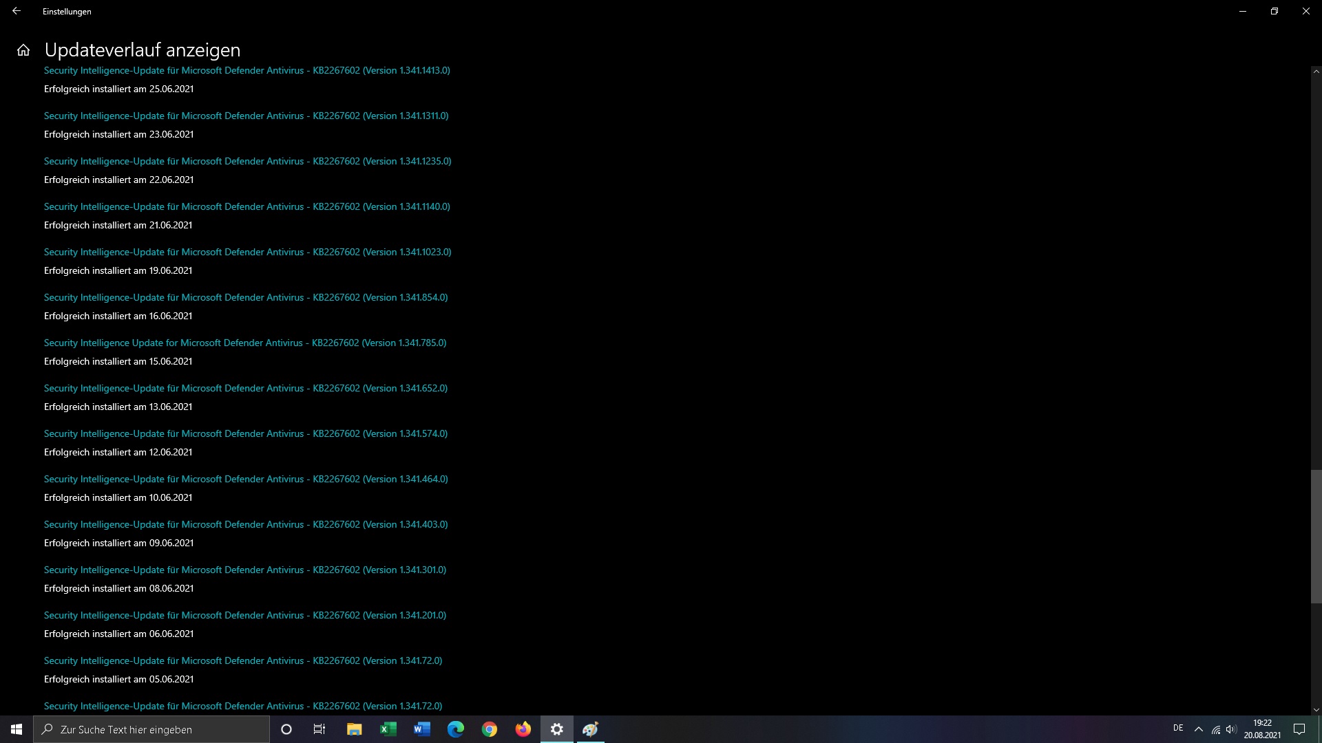Switch to Settings gear app in taskbar
The image size is (1322, 743).
[x=556, y=729]
